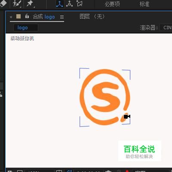
Task: Open the composition panel hamburger menu
Action: (62, 17)
